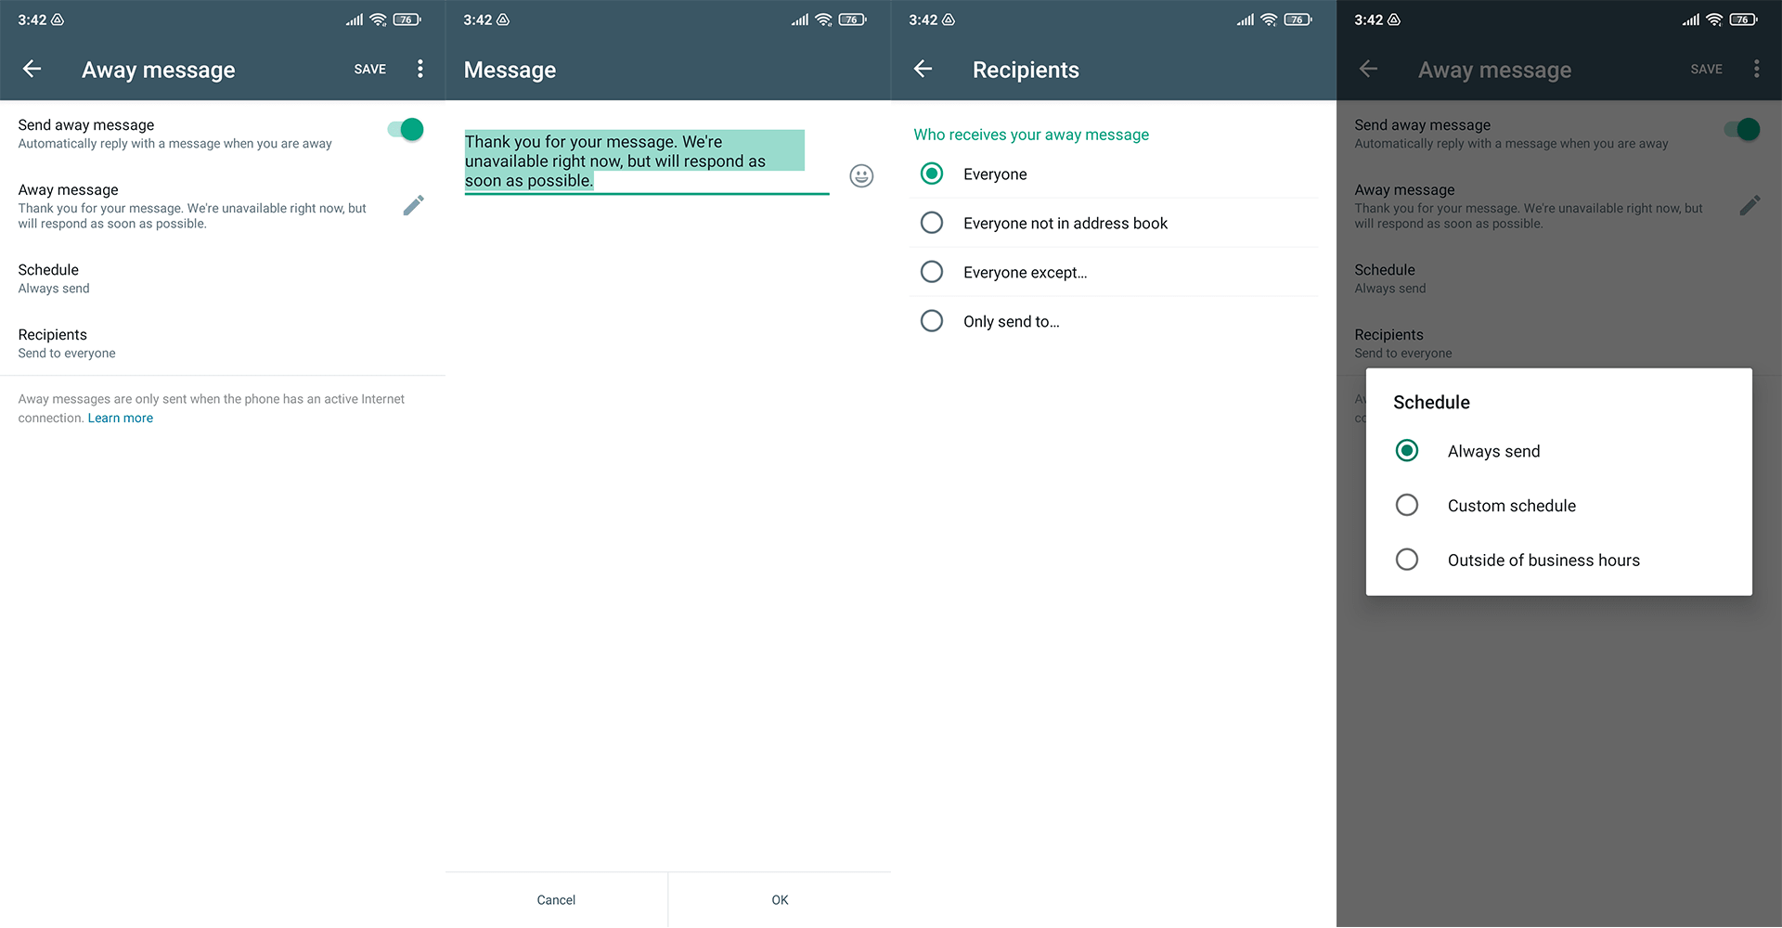
Task: Click the 'Message' screen title
Action: pyautogui.click(x=510, y=70)
